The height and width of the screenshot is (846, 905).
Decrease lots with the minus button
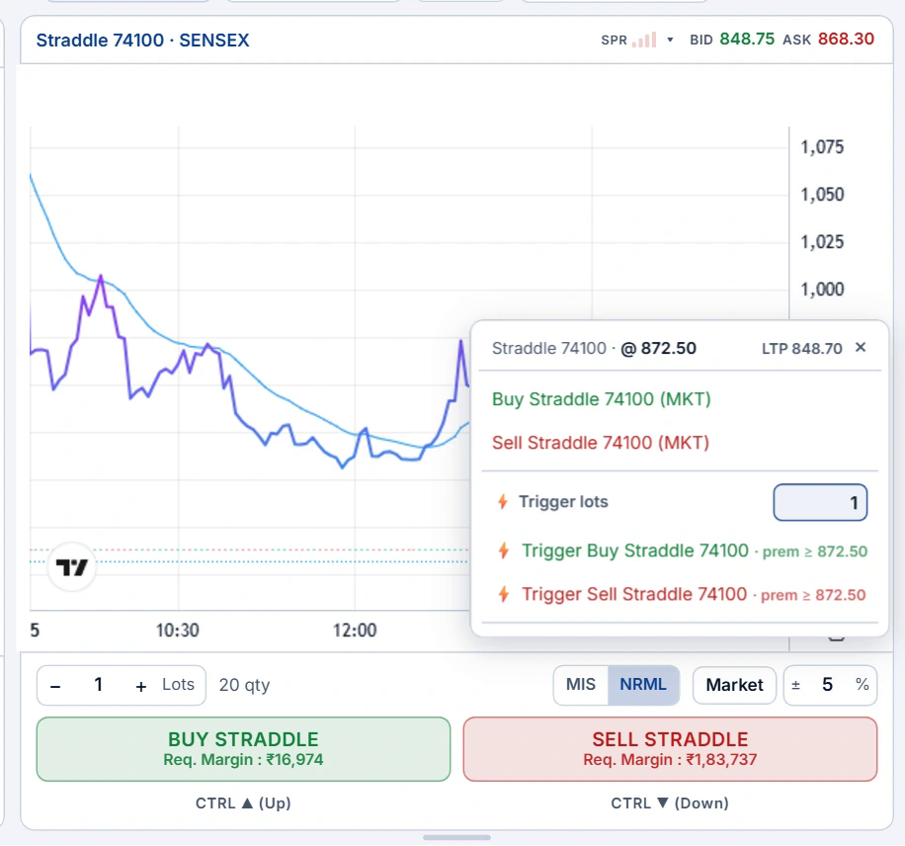[x=55, y=686]
